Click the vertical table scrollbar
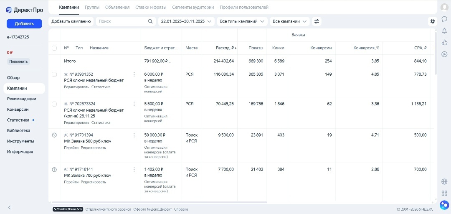This screenshot has height=214, width=451. tap(436, 53)
